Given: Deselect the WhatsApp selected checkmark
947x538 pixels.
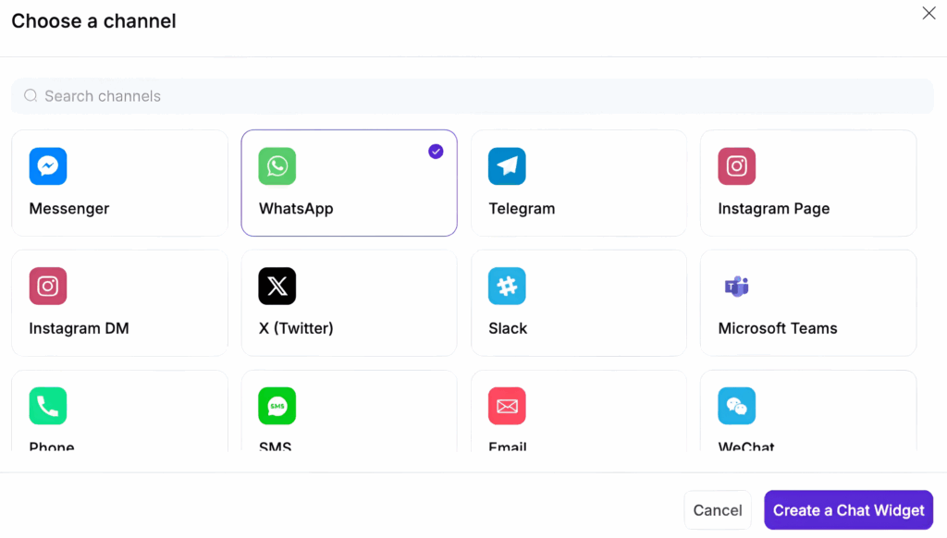Looking at the screenshot, I should pyautogui.click(x=436, y=152).
